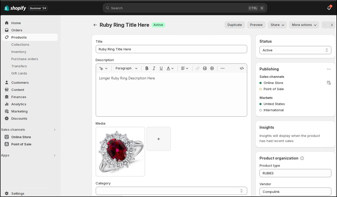Open Collections in the sidebar
Screen dimensions: 337x197
tap(20, 44)
